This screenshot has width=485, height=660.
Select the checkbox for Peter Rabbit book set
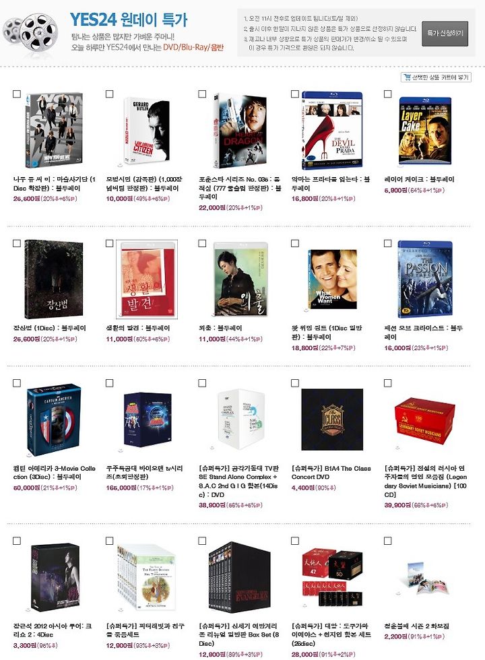[x=109, y=541]
